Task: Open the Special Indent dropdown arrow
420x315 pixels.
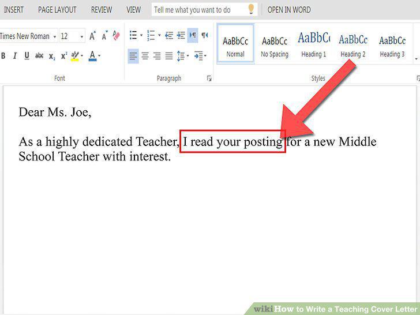Action: click(205, 56)
